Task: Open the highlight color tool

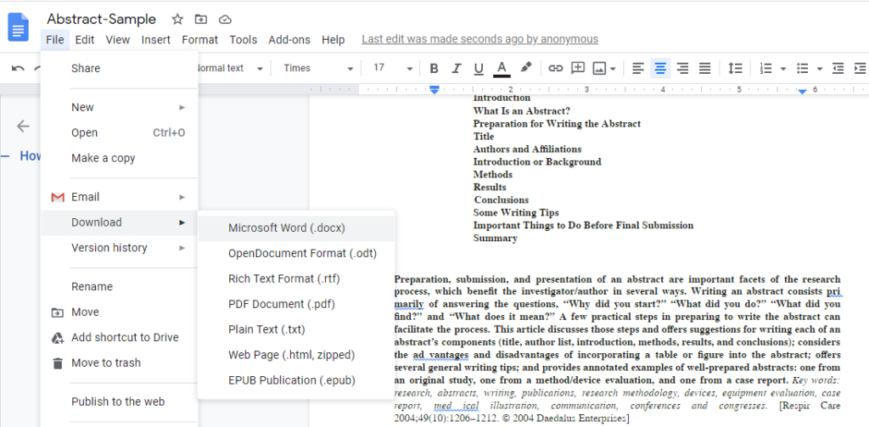Action: click(526, 68)
